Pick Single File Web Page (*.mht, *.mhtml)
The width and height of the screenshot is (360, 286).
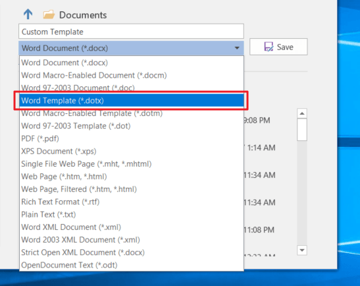[132, 163]
